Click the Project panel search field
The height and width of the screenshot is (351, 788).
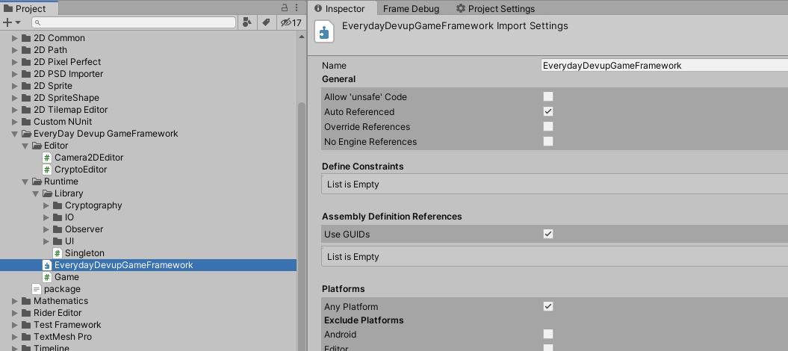pos(134,22)
